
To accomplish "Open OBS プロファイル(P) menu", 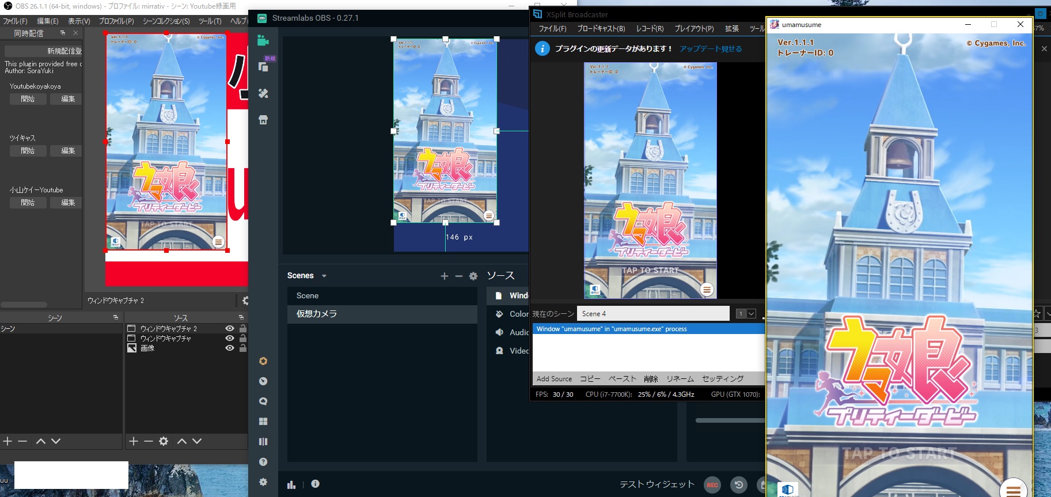I will click(x=116, y=21).
